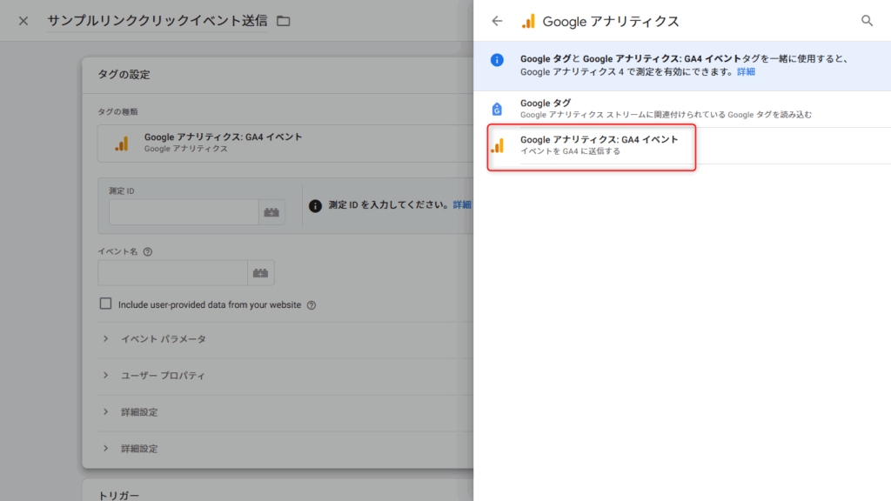
Task: Click the トリガー section heading
Action: pyautogui.click(x=118, y=495)
